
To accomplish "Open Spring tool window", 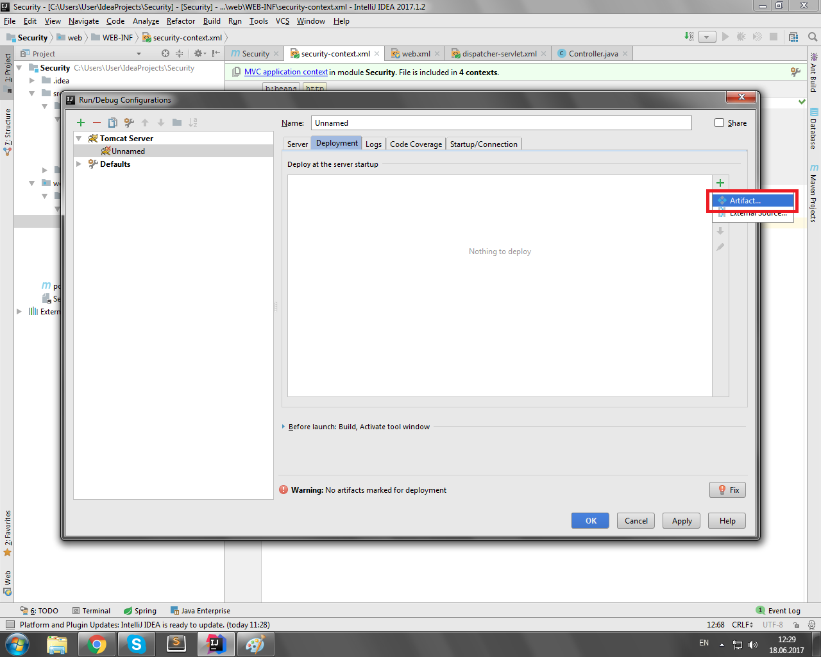I will pos(140,611).
